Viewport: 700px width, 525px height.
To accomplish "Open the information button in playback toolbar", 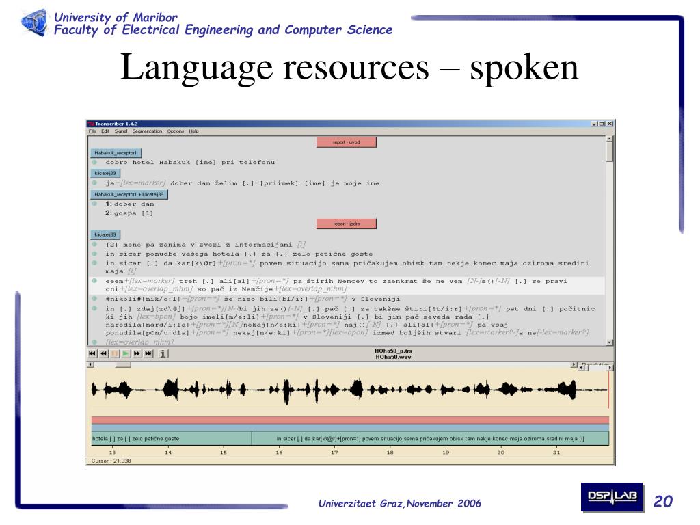I will (163, 353).
